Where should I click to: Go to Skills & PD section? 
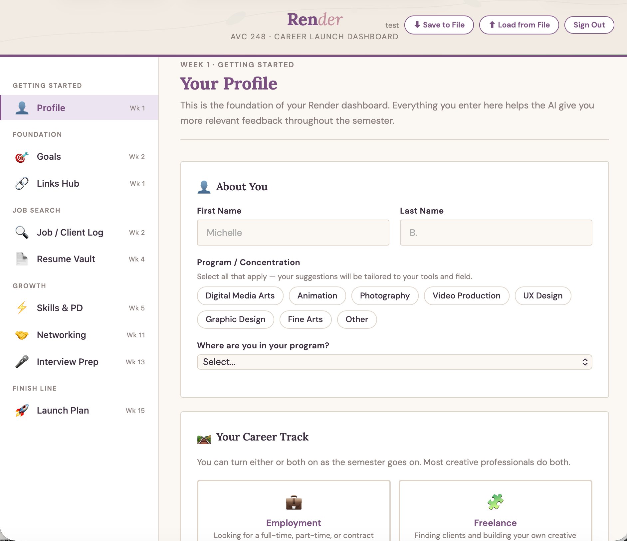tap(80, 308)
